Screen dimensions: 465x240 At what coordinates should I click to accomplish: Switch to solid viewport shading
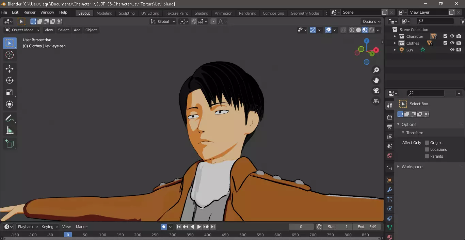tap(358, 30)
